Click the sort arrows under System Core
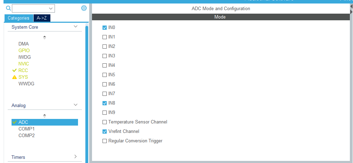 tap(44, 37)
